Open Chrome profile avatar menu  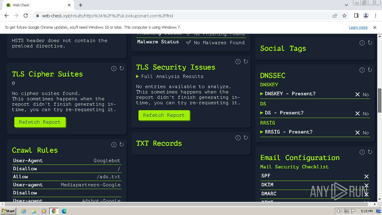pyautogui.click(x=366, y=16)
